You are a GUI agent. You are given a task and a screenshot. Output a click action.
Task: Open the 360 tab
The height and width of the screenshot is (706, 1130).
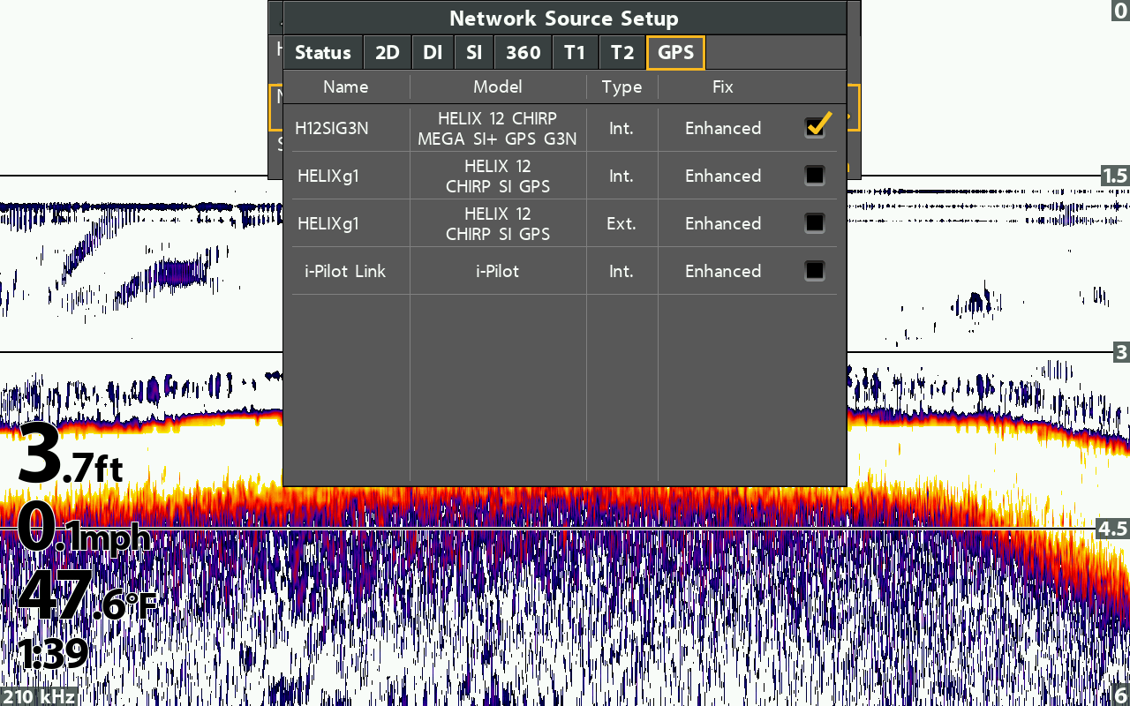point(524,53)
